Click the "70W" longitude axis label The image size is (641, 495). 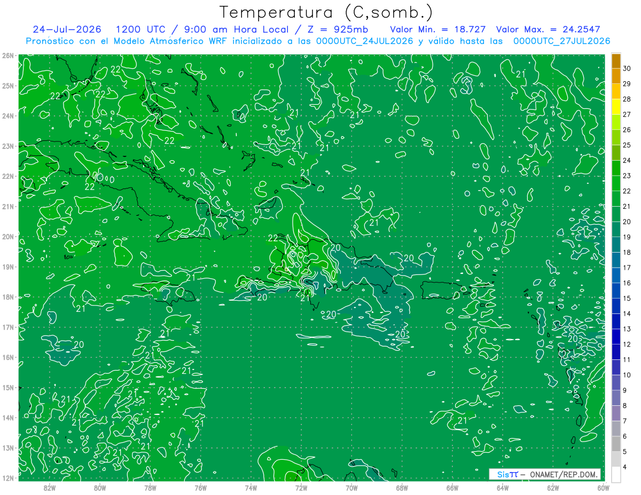351,488
